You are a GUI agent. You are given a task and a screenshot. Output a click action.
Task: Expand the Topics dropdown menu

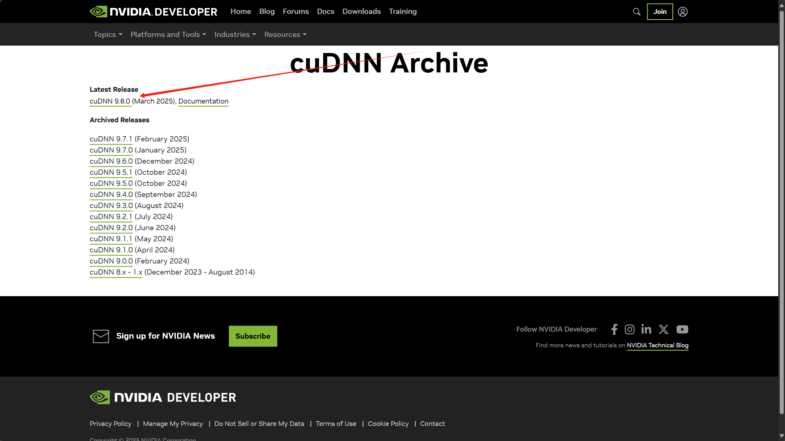point(108,35)
